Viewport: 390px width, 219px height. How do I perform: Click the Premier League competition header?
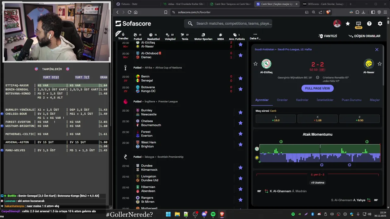168,101
